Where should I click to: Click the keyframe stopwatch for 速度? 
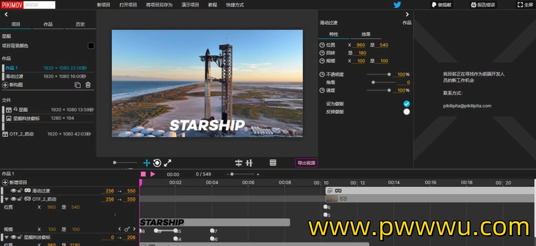(x=322, y=90)
